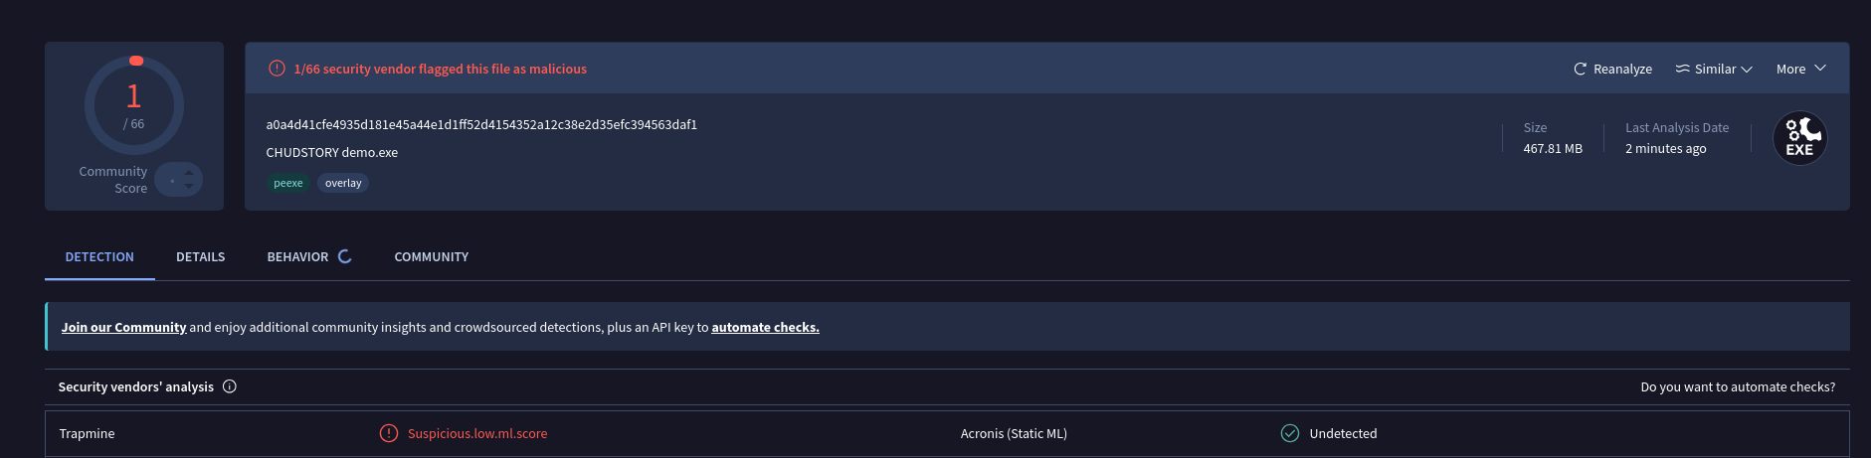Upvote the community score arrow

(x=189, y=173)
